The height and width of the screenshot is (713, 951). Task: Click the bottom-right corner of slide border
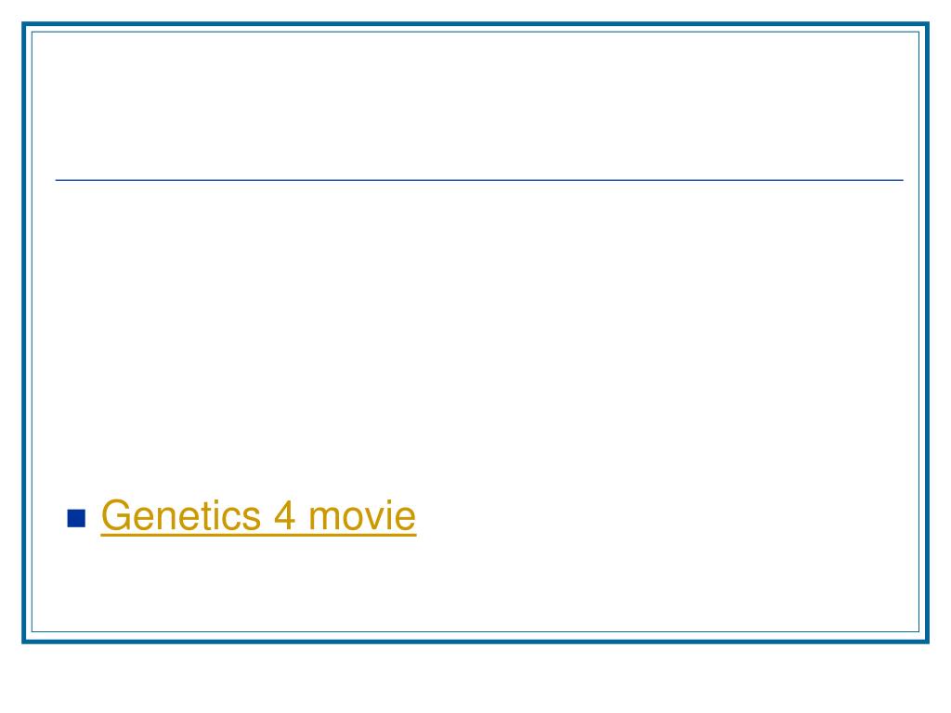[x=926, y=641]
